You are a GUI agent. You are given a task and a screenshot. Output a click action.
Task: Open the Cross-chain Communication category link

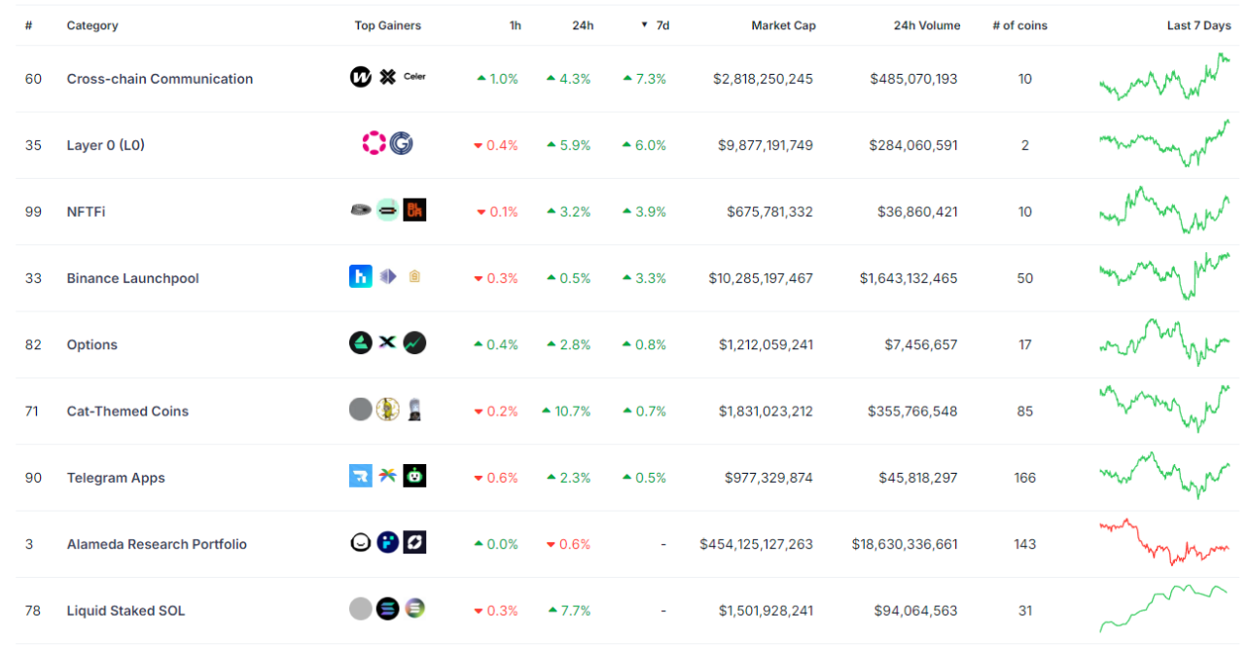tap(160, 79)
